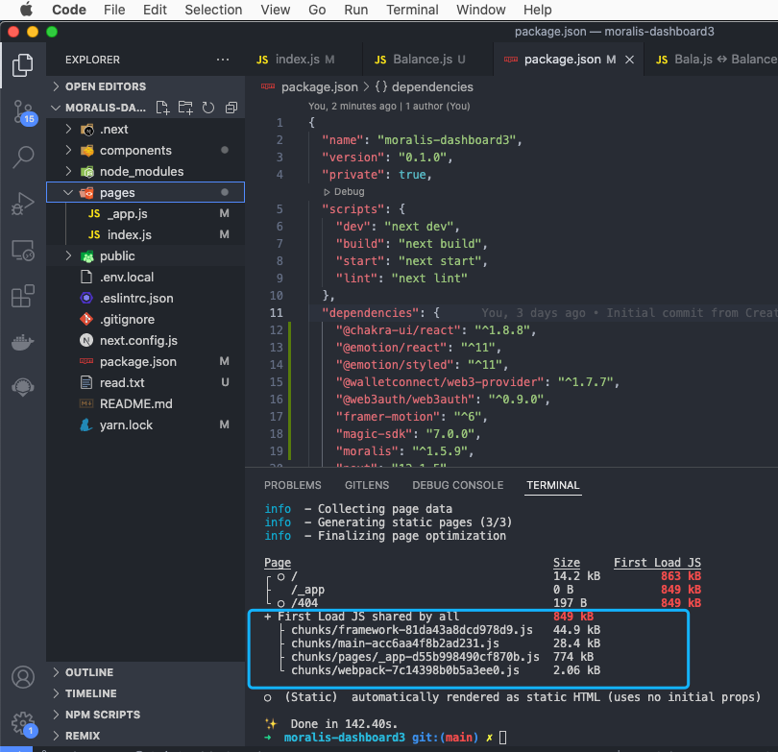Image resolution: width=778 pixels, height=752 pixels.
Task: Open the Help menu
Action: click(537, 10)
